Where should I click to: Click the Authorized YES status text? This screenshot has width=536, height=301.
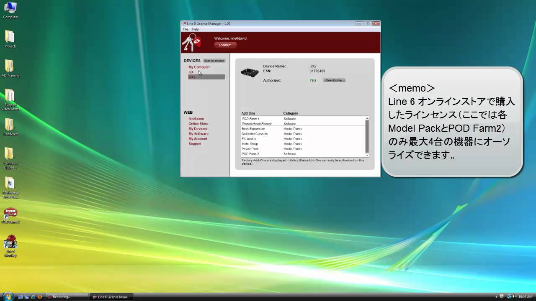(313, 80)
